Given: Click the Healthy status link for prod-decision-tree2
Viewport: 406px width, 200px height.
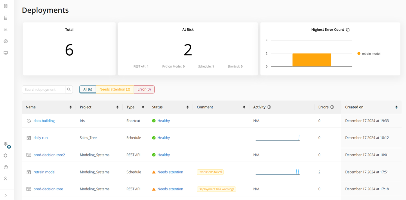Looking at the screenshot, I should click(x=164, y=155).
